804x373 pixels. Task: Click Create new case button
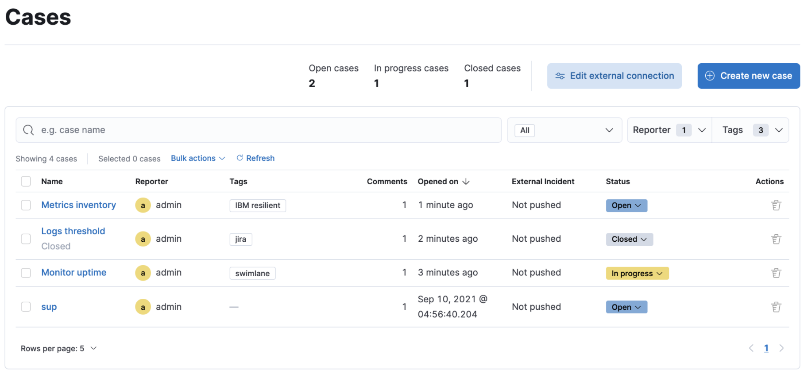pos(748,76)
